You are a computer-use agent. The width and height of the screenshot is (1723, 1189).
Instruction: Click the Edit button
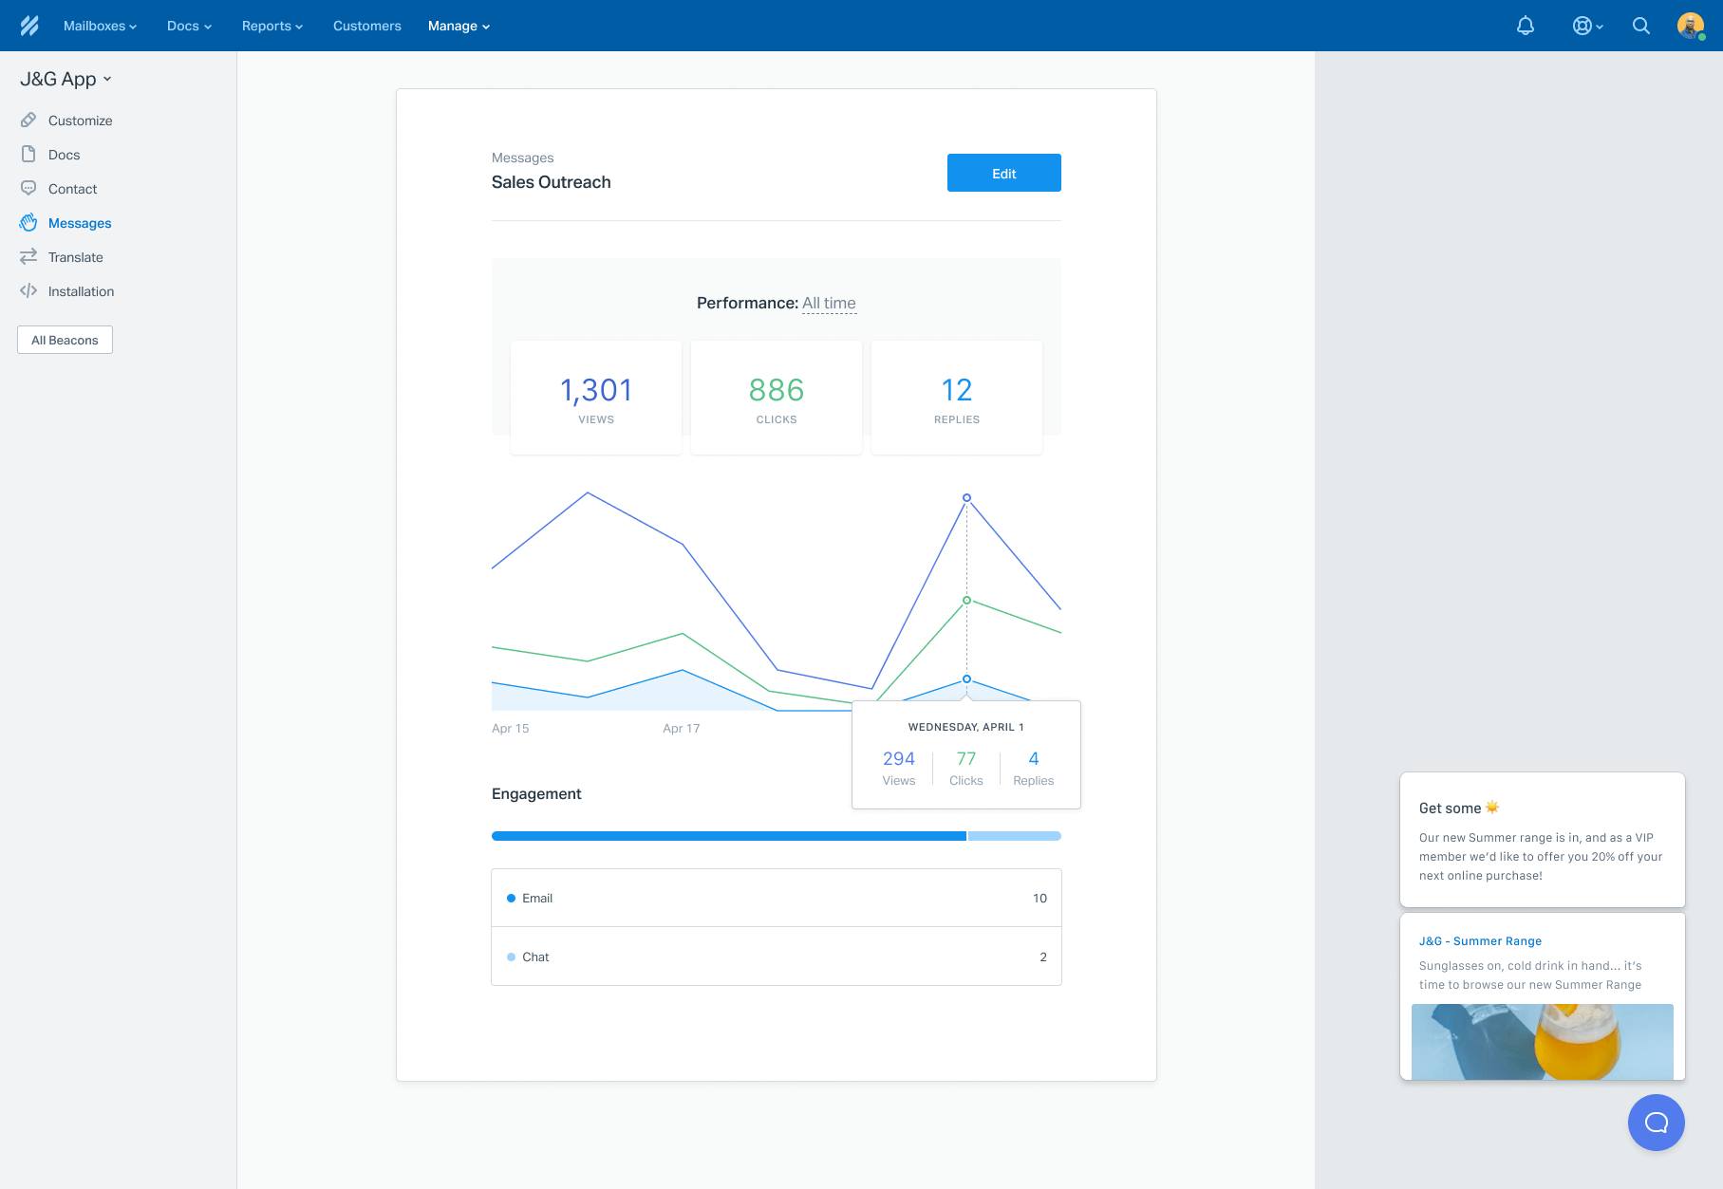click(x=1003, y=173)
